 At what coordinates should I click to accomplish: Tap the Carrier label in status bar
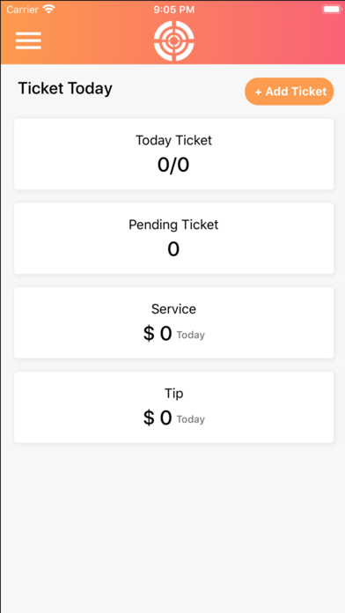coord(23,10)
